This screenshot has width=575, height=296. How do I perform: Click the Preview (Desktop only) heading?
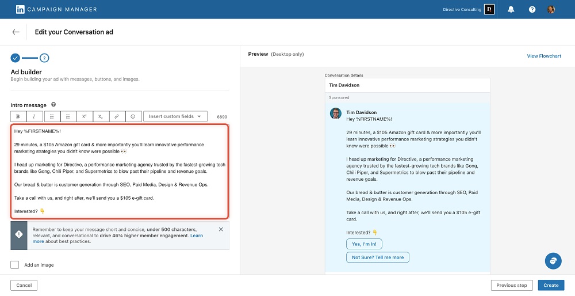pyautogui.click(x=276, y=54)
